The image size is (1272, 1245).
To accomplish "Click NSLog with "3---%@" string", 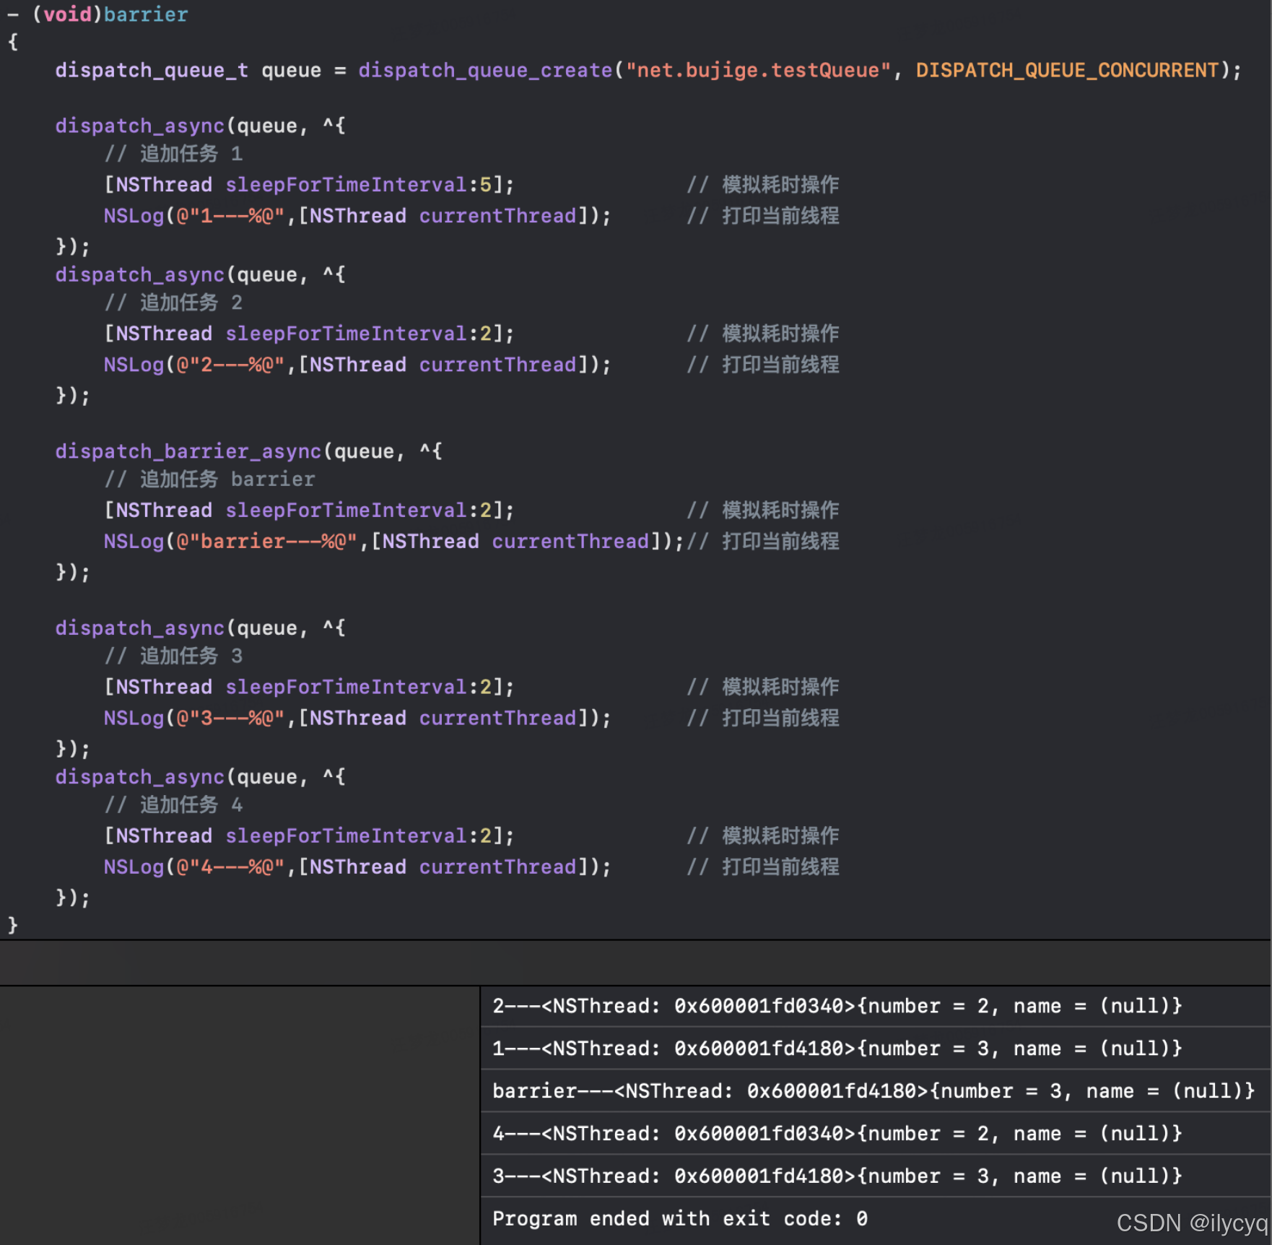I will click(357, 719).
